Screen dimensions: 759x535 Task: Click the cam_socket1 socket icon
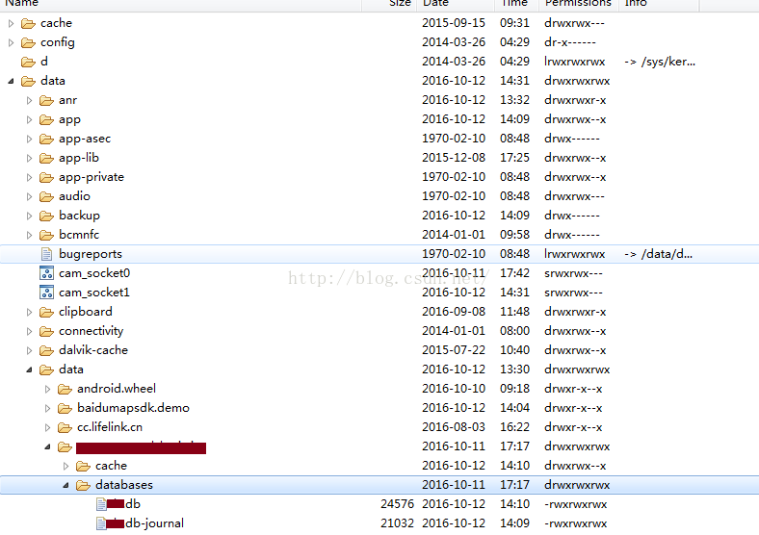point(46,293)
